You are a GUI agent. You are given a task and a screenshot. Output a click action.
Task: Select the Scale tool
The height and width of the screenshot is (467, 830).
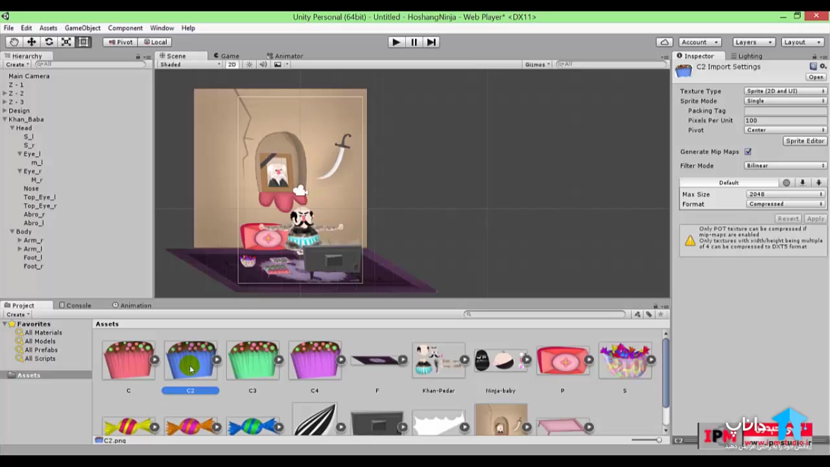tap(66, 42)
